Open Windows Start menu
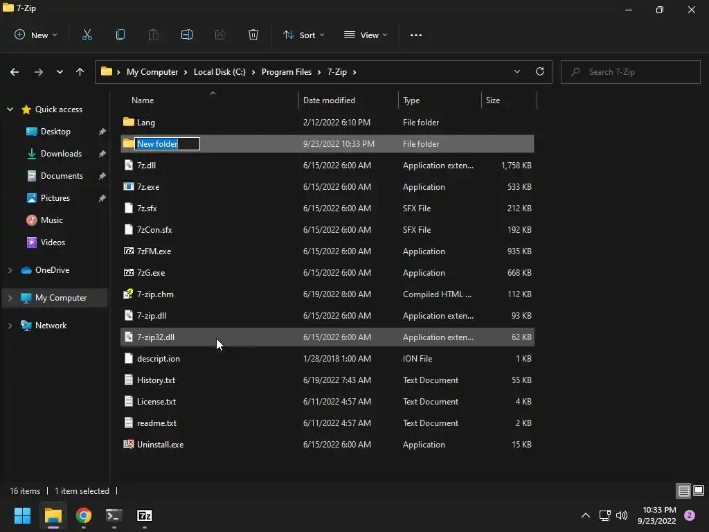 pos(22,515)
